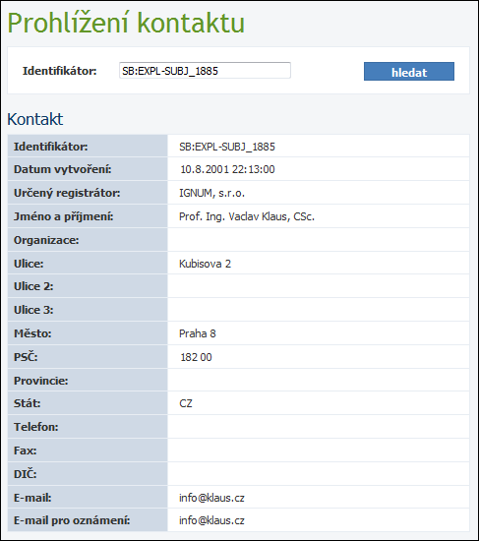Click the country value CZ
This screenshot has height=541, width=479.
click(x=186, y=403)
